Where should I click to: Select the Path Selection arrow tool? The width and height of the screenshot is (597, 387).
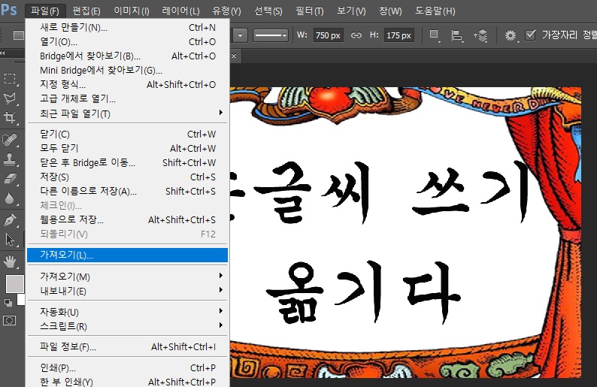[x=10, y=240]
